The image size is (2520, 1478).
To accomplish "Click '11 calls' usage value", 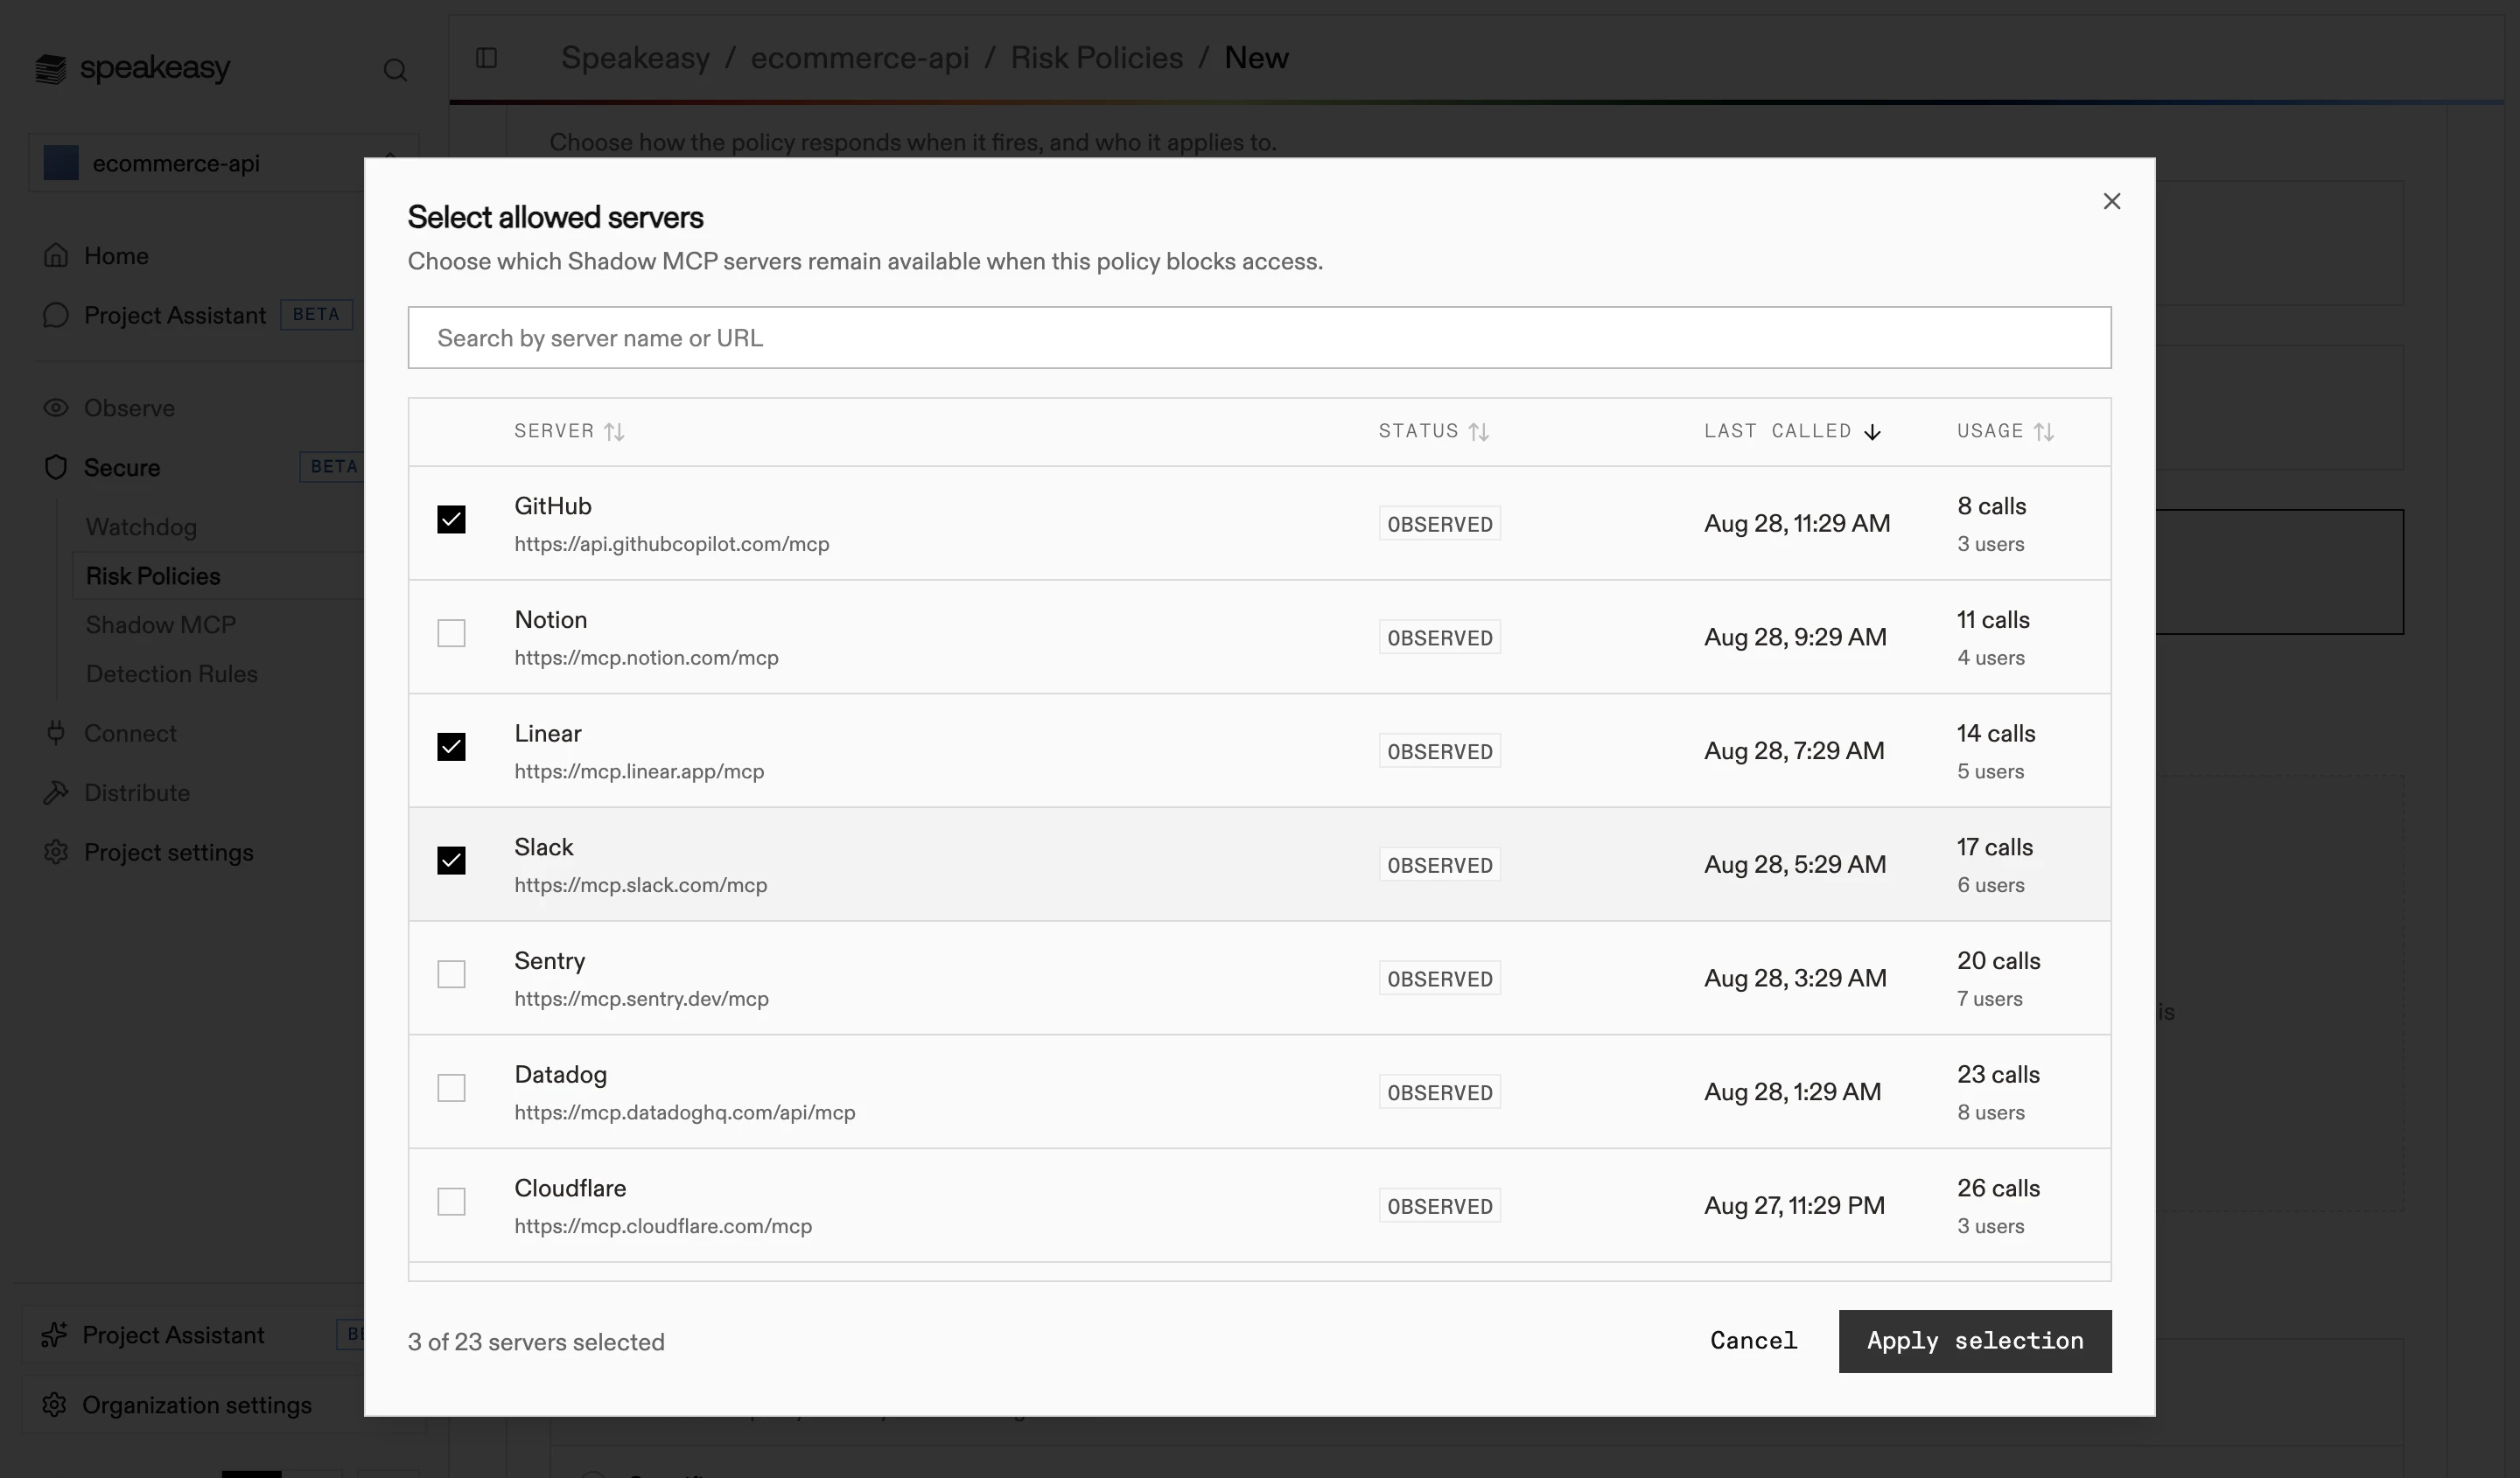I will [1993, 619].
